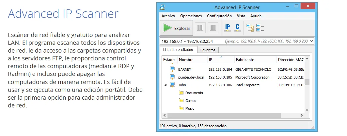Click the pause scan toolbar icon

200,28
